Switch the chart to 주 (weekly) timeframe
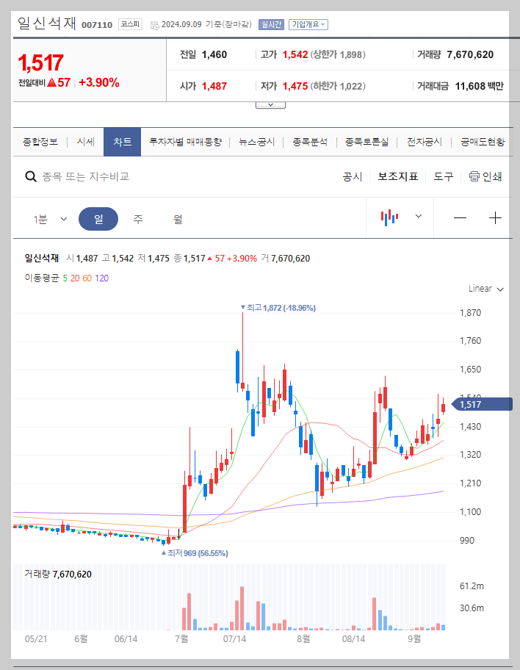This screenshot has width=520, height=670. click(x=137, y=218)
